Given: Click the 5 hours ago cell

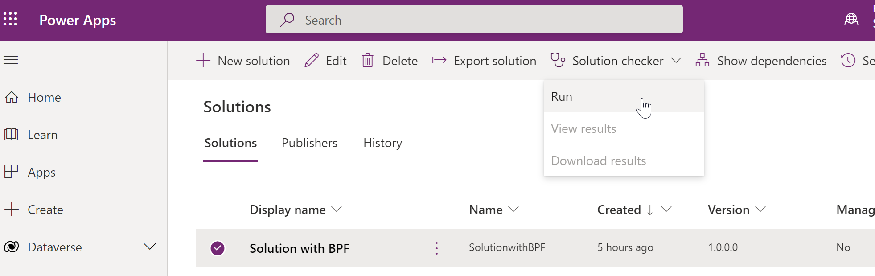Looking at the screenshot, I should [625, 247].
